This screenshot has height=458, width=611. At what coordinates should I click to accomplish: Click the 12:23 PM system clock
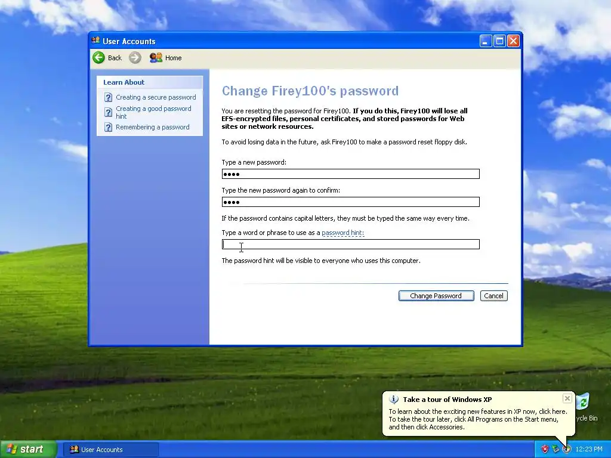click(589, 450)
